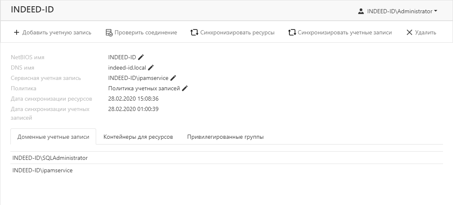Viewport: 453px width, 205px height.
Task: Open the Привилегированные группы tab
Action: [x=225, y=137]
